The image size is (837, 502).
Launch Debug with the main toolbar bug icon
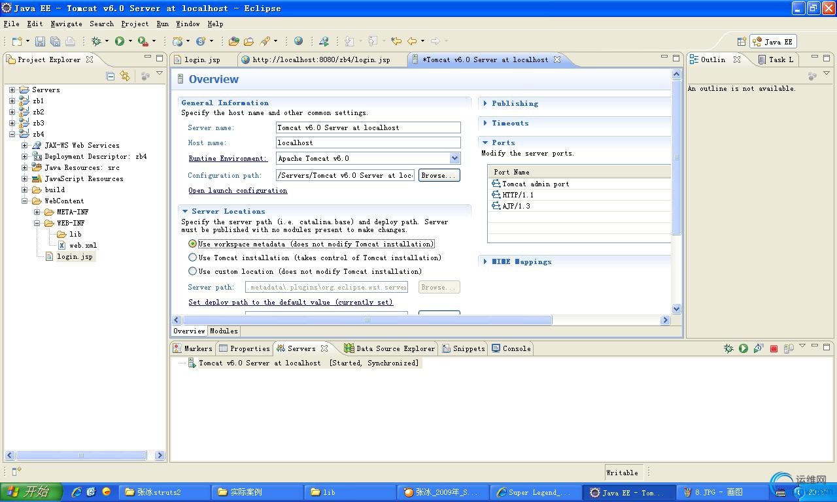96,41
